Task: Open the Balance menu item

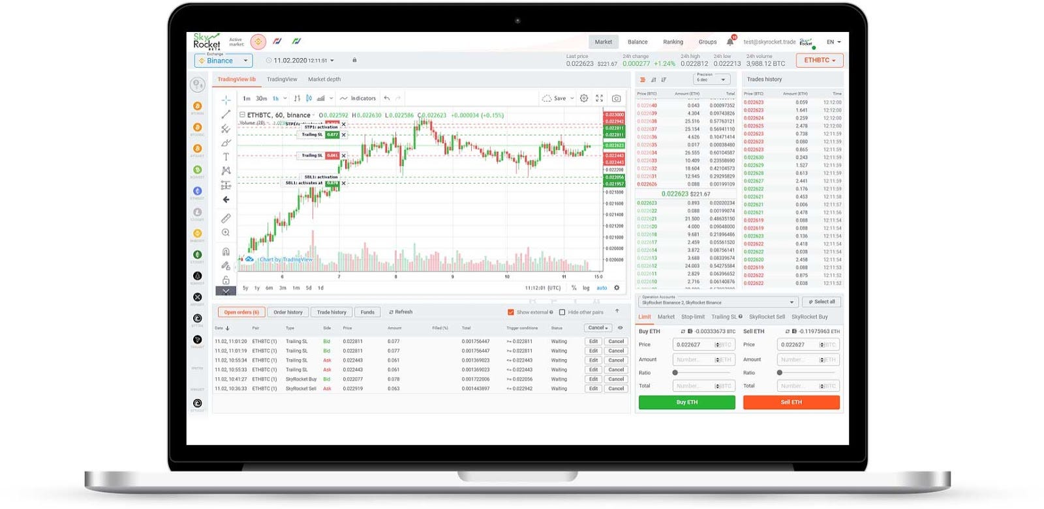Action: point(637,42)
